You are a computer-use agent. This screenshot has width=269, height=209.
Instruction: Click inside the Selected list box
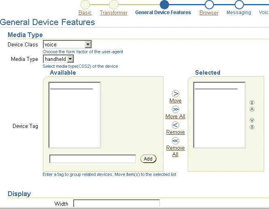click(x=219, y=115)
